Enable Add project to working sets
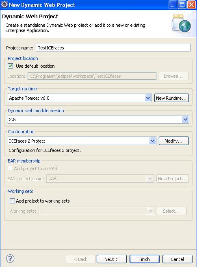This screenshot has width=197, height=267. (12, 201)
